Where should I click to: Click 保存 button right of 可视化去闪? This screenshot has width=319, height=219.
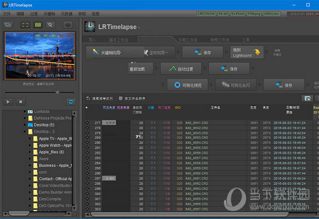(284, 85)
